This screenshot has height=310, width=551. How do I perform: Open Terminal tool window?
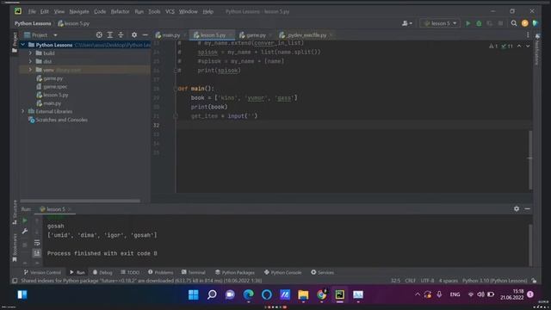click(x=193, y=272)
